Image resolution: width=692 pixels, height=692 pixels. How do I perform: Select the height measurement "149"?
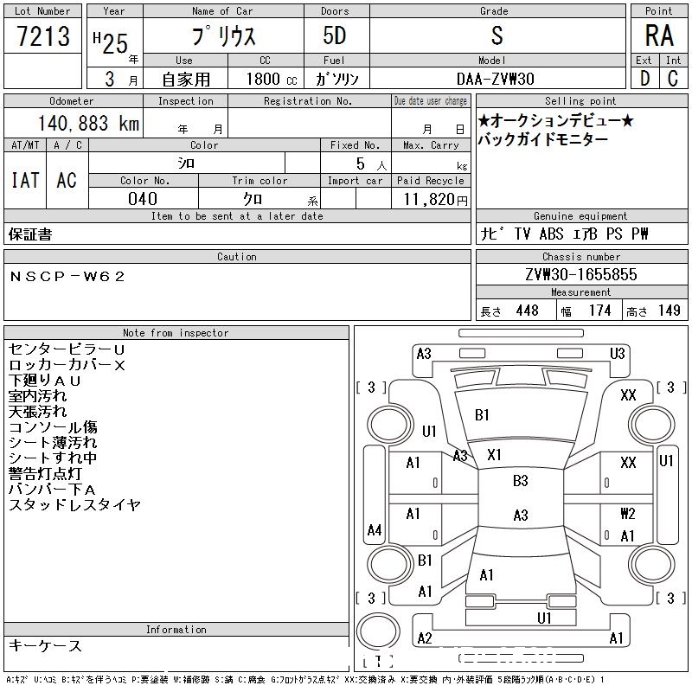pyautogui.click(x=669, y=311)
